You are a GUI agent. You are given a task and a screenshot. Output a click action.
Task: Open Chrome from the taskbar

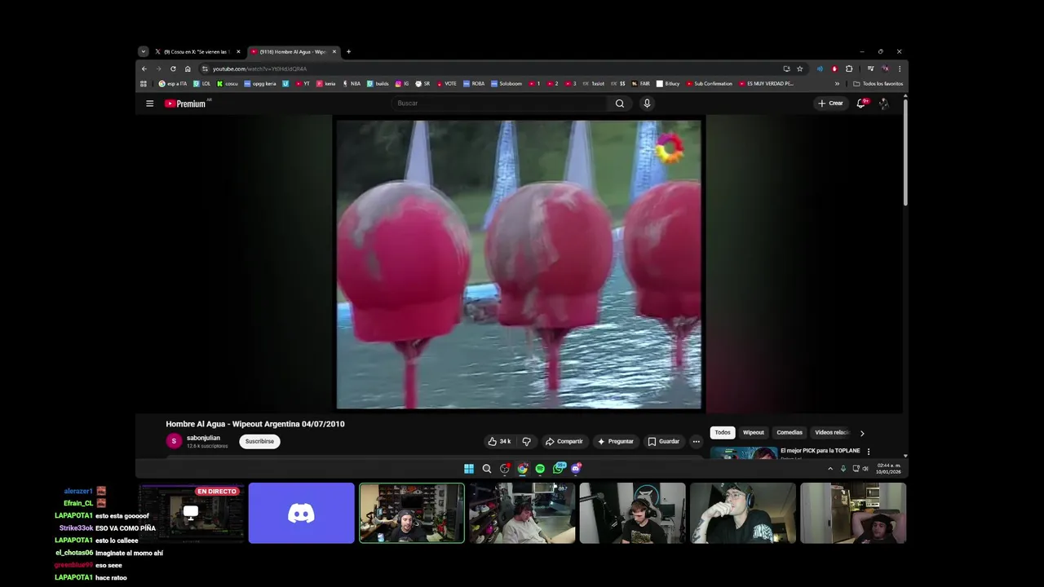click(522, 469)
